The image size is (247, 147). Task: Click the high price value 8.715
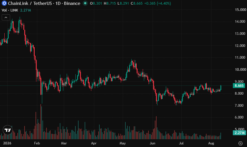tap(111, 3)
